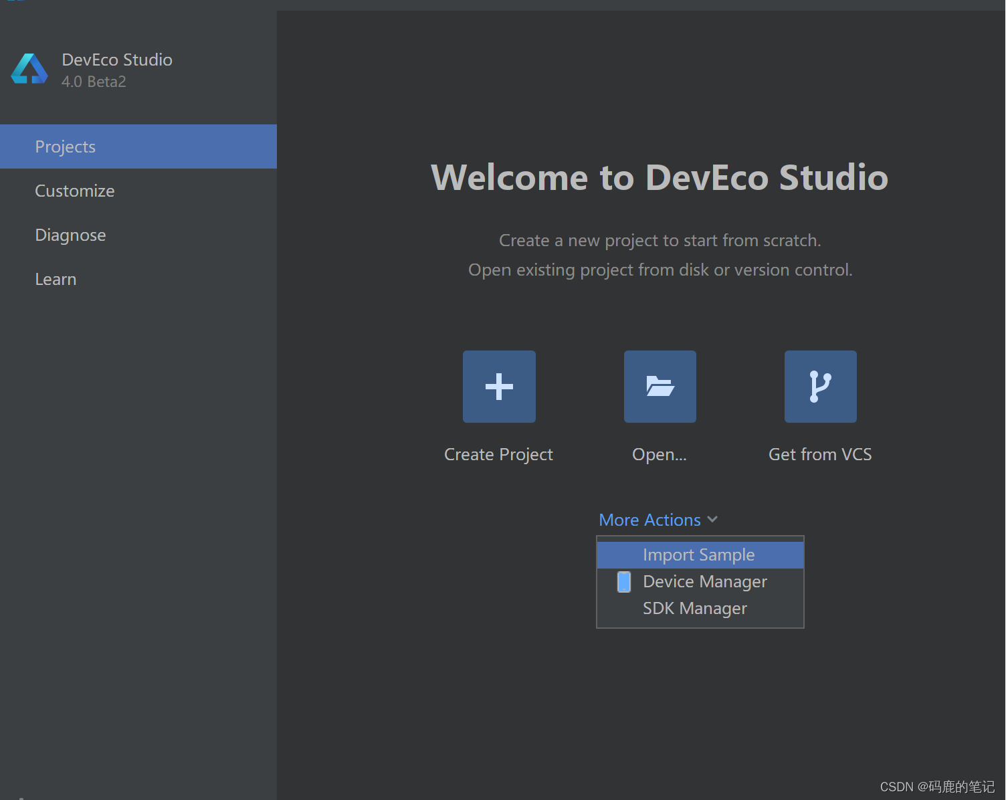Open Device Manager from the dropdown list

(704, 582)
